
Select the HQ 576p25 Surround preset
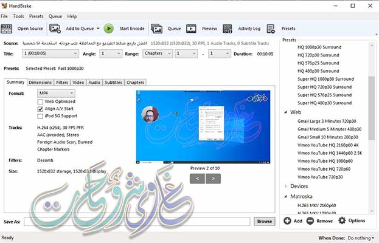[x=318, y=63]
